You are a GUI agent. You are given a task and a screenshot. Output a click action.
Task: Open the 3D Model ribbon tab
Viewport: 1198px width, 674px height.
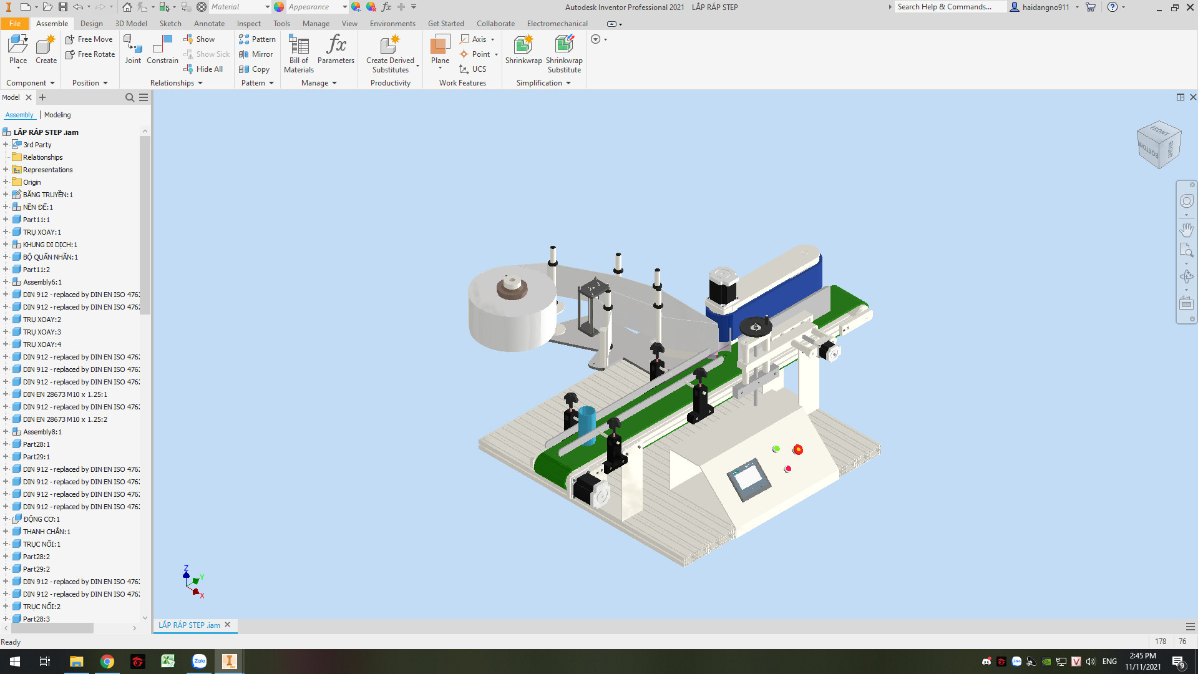131,24
